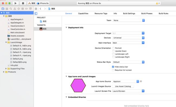Open the Breakpoint navigator icon

click(x=27, y=9)
